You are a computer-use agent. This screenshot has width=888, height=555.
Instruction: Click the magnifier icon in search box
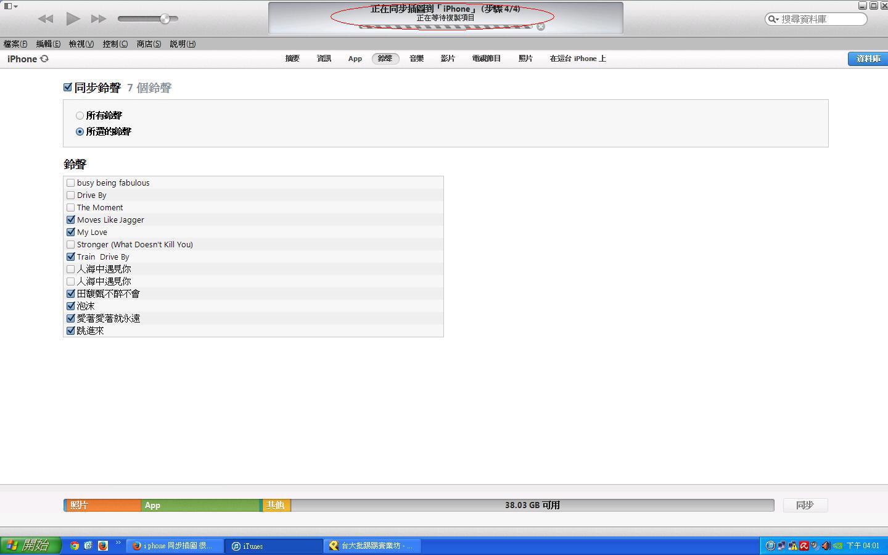(773, 19)
